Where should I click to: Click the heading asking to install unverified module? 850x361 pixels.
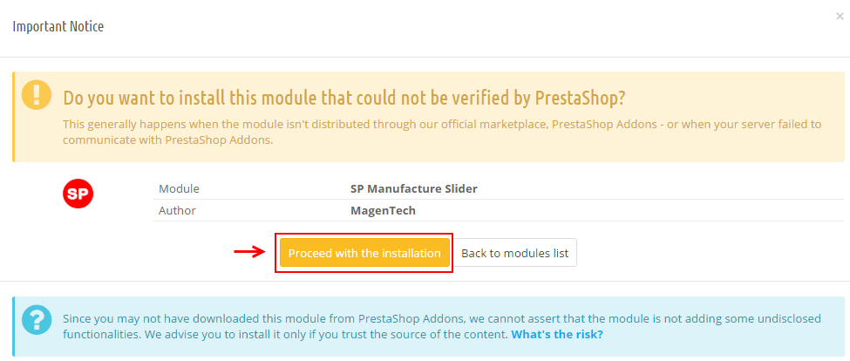point(344,98)
